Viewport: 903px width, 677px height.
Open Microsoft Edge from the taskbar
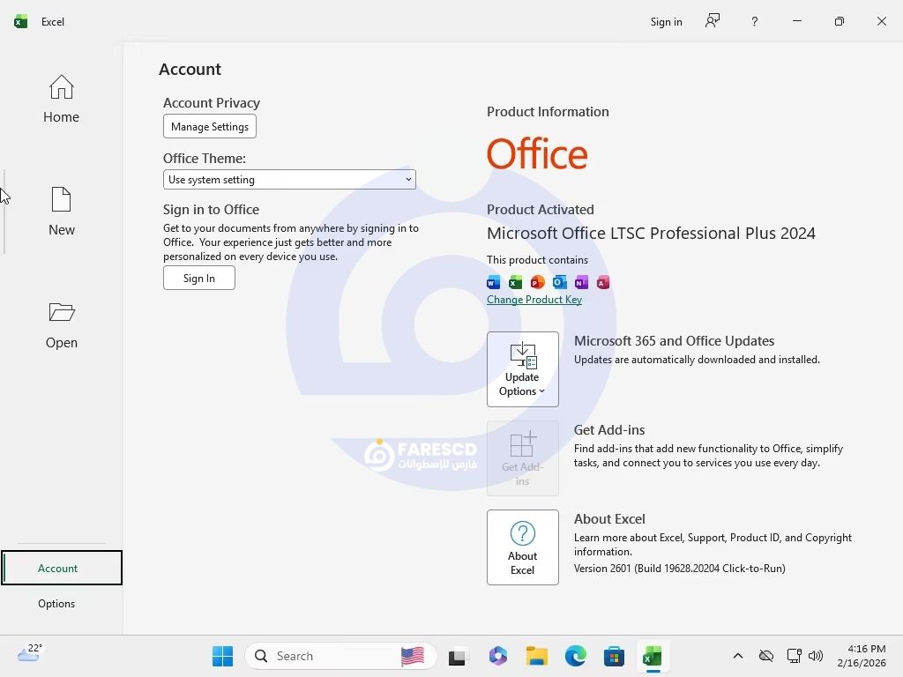576,656
